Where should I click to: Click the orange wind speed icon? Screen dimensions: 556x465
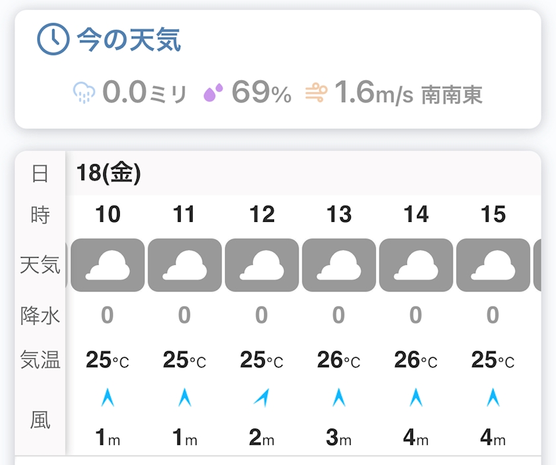click(x=316, y=93)
